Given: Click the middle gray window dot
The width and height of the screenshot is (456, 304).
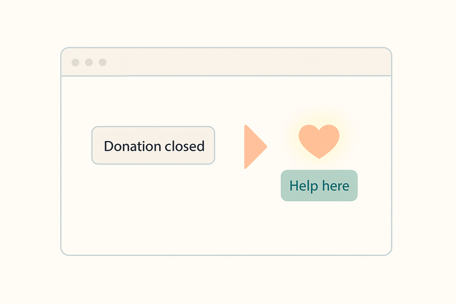Looking at the screenshot, I should (x=89, y=62).
